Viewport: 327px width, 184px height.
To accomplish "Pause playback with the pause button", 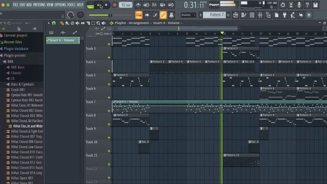I will click(99, 5).
